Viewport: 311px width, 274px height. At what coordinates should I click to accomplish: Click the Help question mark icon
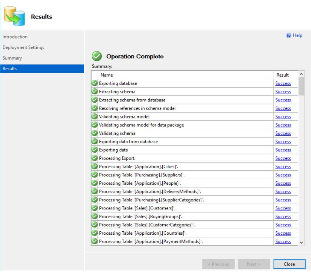point(289,35)
